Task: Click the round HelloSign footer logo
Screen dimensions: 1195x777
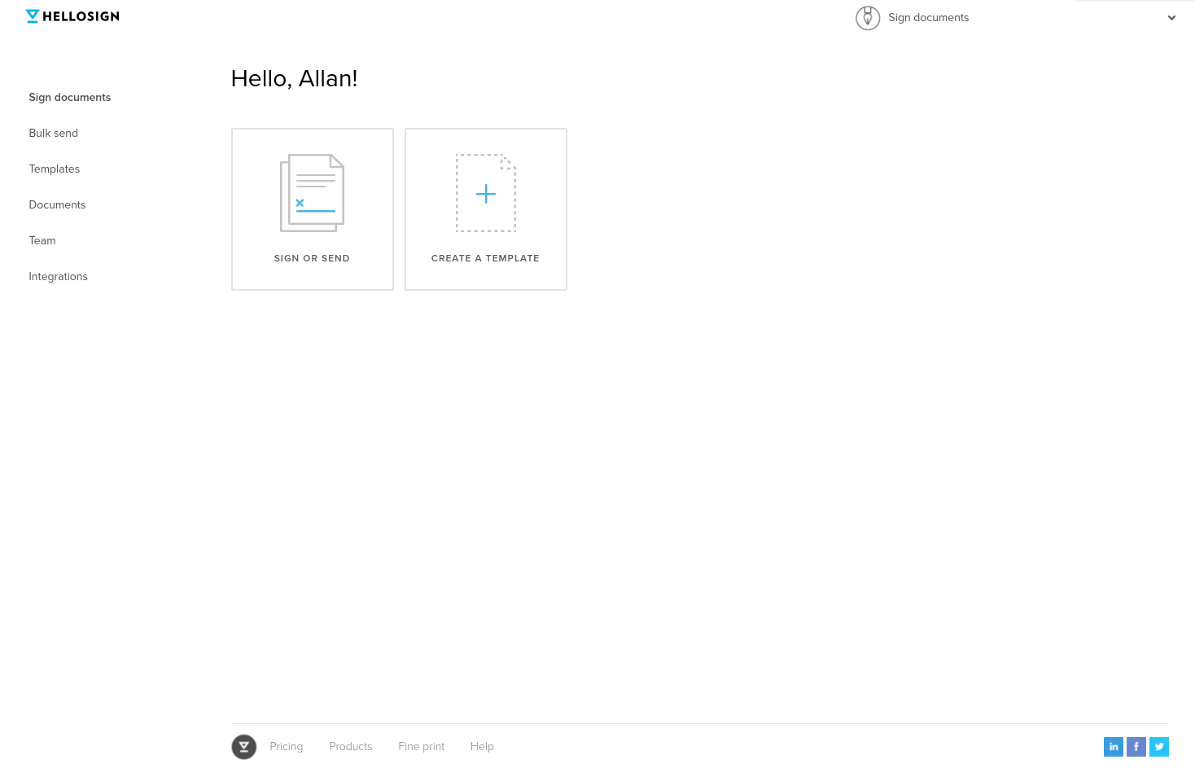Action: pyautogui.click(x=244, y=747)
